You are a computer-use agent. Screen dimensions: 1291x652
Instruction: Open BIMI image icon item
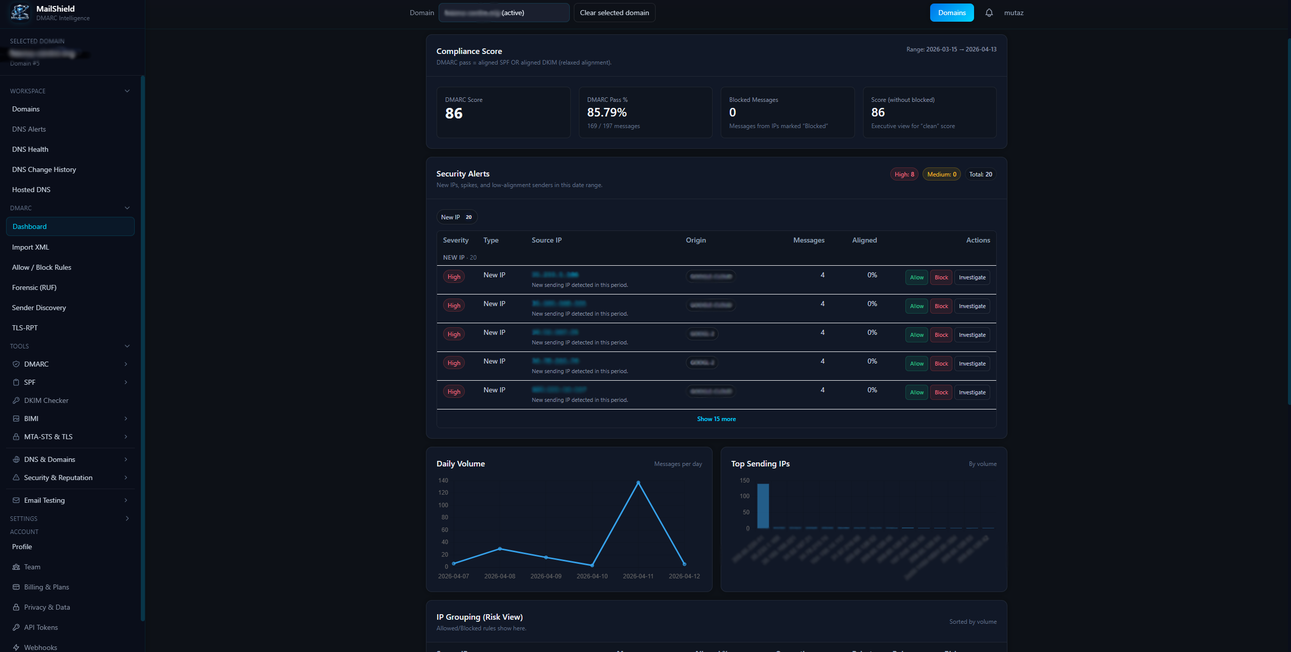point(16,419)
